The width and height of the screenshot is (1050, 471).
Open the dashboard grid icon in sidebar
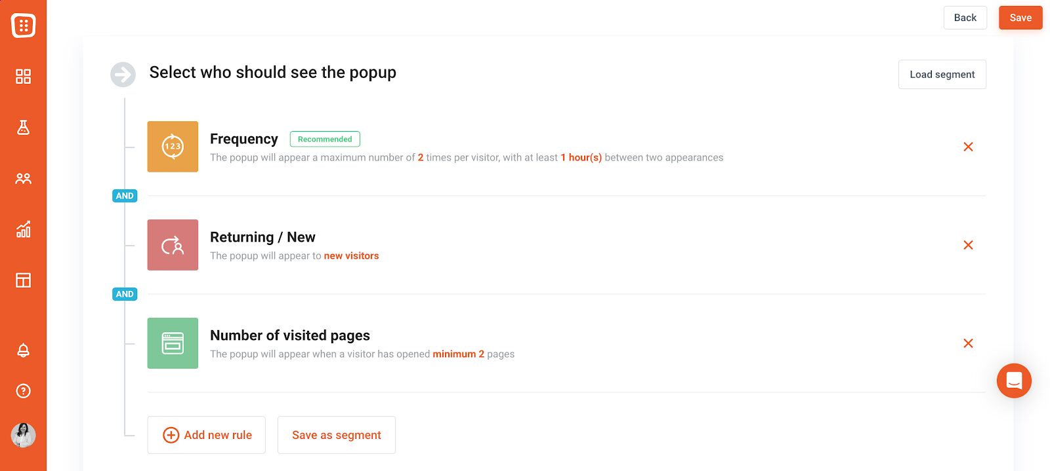click(23, 77)
